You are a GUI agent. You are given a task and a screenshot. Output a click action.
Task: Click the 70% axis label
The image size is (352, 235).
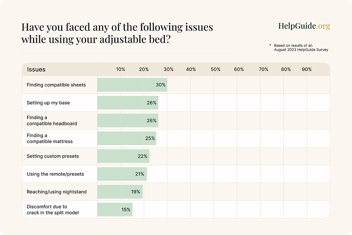tap(263, 69)
